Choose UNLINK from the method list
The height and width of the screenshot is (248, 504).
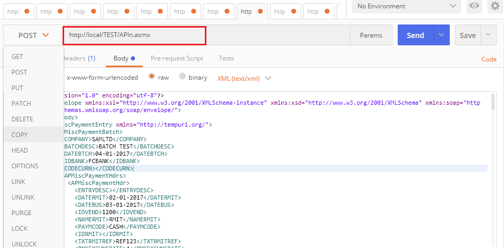pos(34,197)
